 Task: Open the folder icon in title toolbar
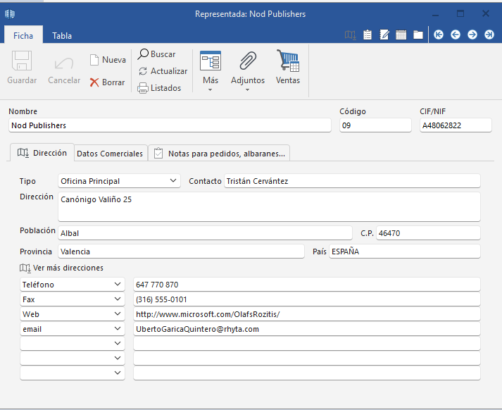coord(418,35)
